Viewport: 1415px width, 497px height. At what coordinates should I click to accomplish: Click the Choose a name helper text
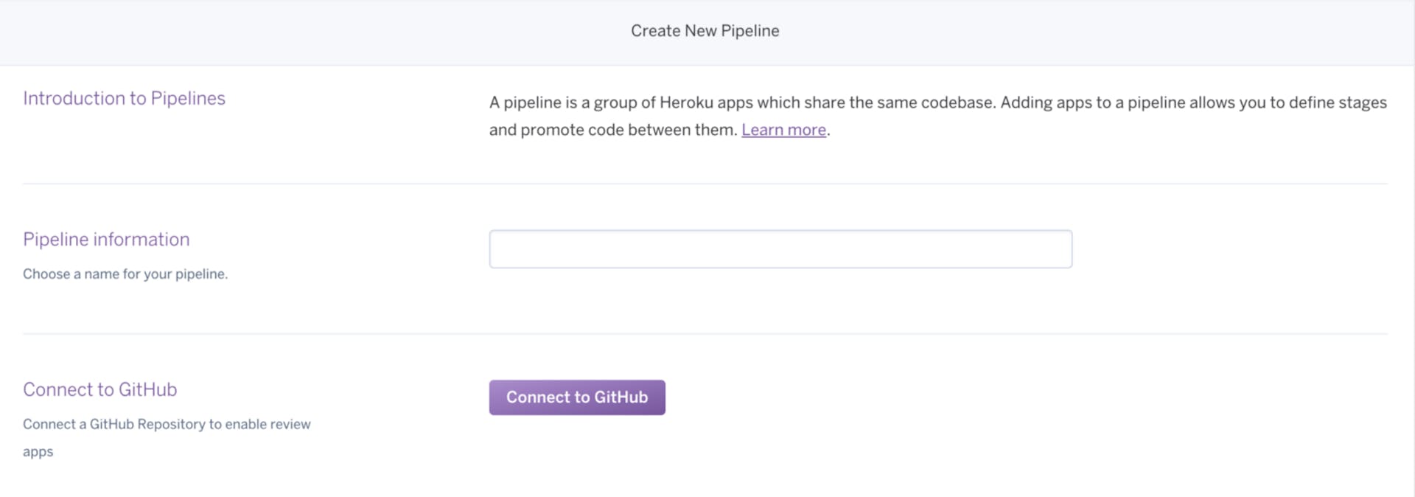(x=125, y=274)
